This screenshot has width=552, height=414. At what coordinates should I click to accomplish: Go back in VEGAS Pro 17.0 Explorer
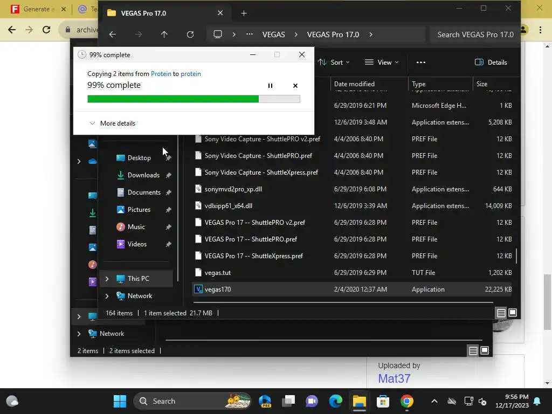[113, 34]
